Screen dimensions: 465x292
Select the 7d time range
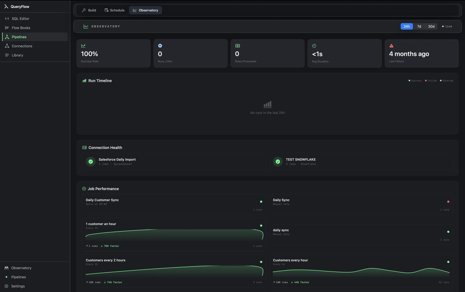(x=419, y=26)
